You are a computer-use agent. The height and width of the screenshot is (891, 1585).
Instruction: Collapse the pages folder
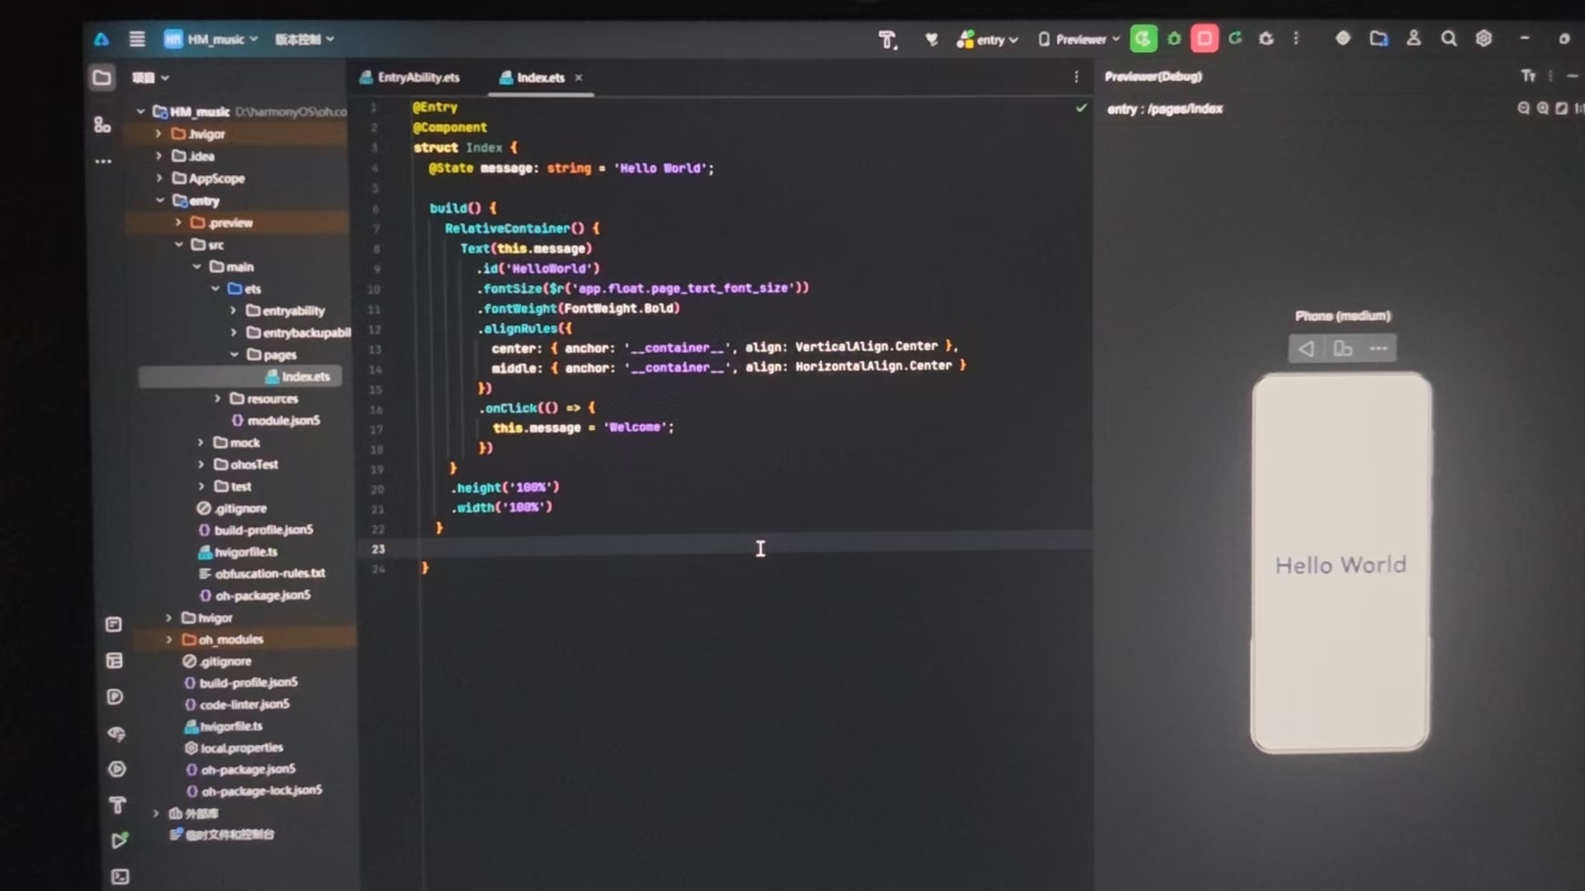234,355
